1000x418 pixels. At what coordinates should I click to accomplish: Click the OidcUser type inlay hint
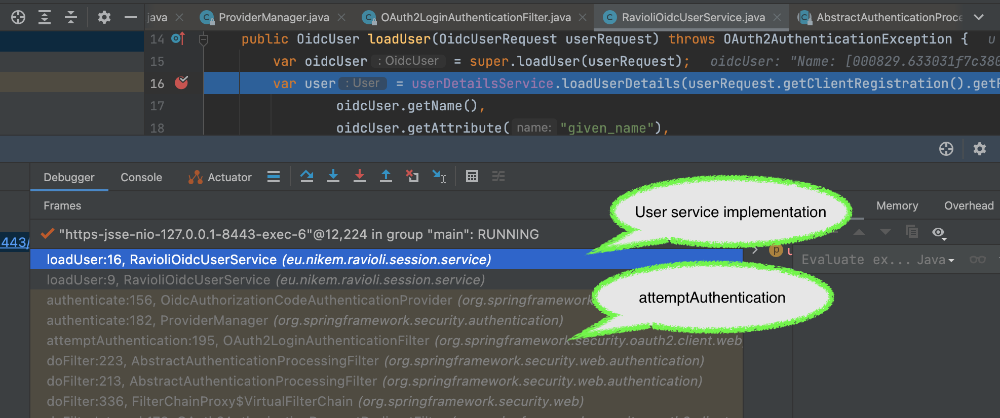[408, 61]
